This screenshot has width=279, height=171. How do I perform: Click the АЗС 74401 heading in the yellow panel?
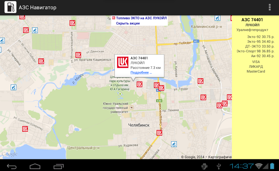[252, 20]
